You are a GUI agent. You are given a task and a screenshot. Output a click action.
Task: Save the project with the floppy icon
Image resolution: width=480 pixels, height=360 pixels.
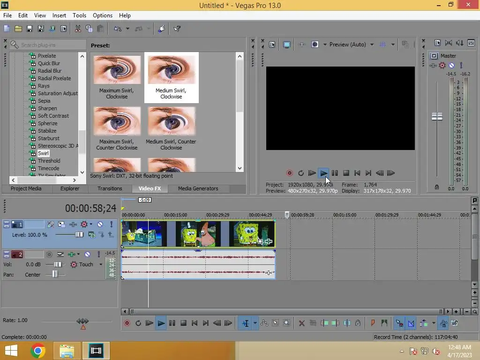30,29
